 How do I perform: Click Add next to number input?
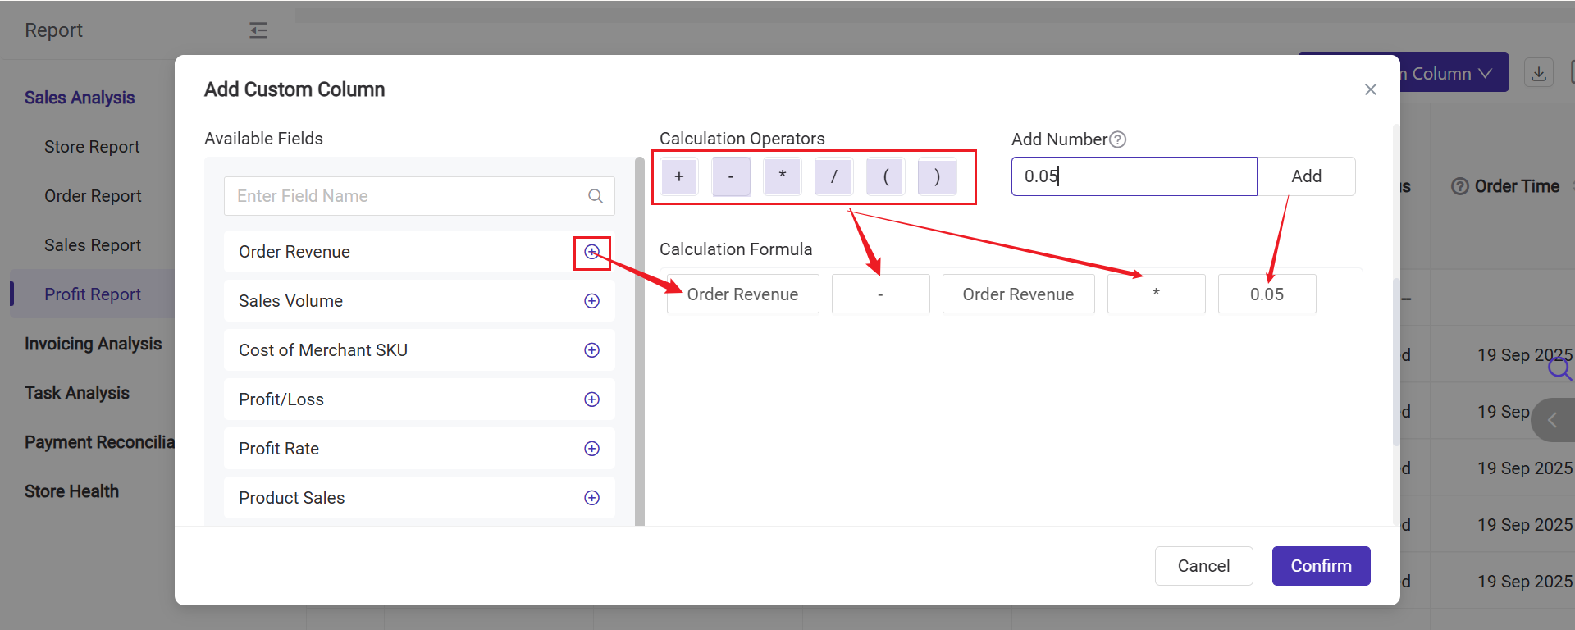[x=1306, y=176]
